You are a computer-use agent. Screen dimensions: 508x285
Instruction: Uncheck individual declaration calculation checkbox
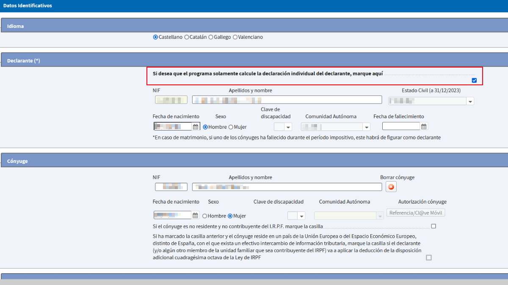click(474, 80)
